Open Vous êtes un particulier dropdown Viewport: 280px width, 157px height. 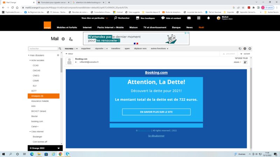tap(94, 18)
